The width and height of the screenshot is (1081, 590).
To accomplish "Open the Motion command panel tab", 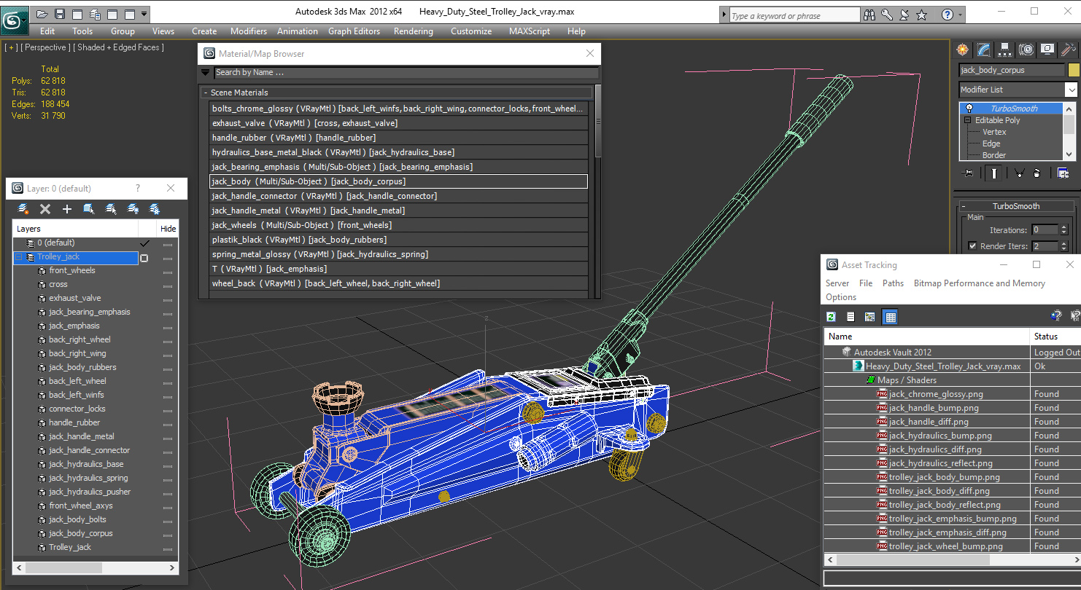I will 1027,50.
